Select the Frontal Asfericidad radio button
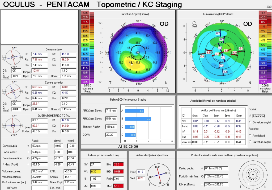 click(x=250, y=116)
